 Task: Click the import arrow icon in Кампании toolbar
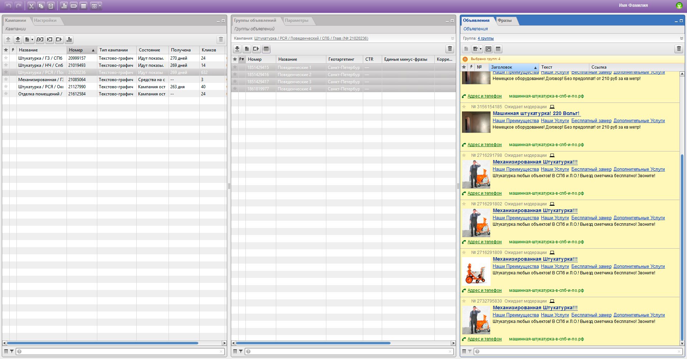tap(50, 40)
